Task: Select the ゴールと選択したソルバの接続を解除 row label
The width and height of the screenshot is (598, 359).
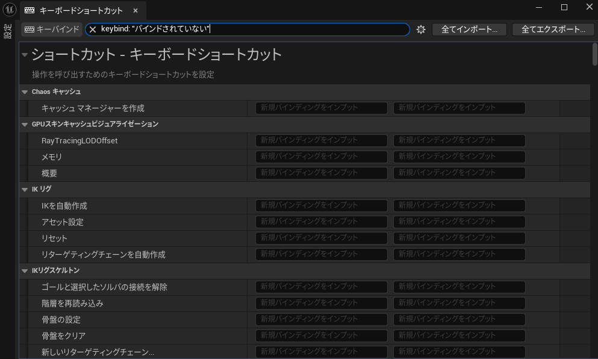Action: click(x=104, y=287)
